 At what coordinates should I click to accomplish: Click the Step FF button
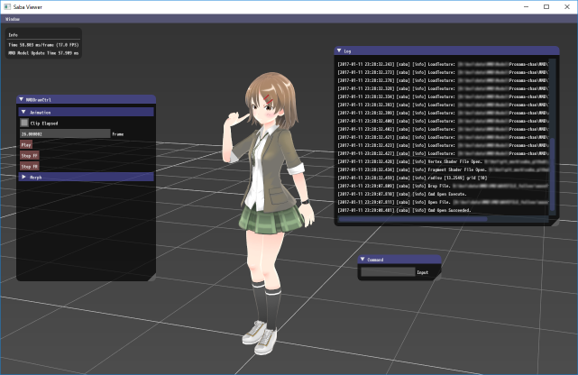[x=30, y=155]
